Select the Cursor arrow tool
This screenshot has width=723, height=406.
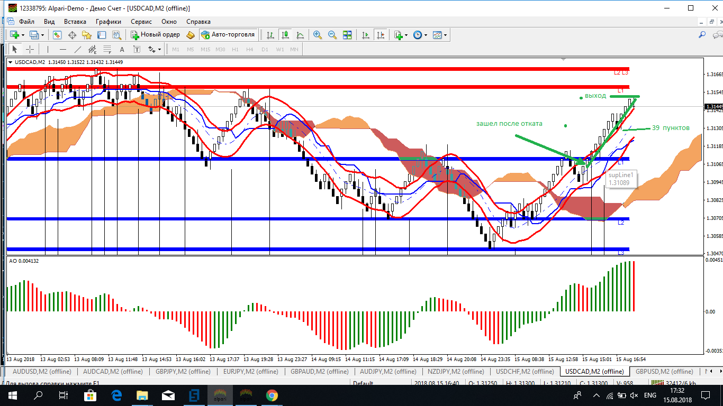[15, 49]
